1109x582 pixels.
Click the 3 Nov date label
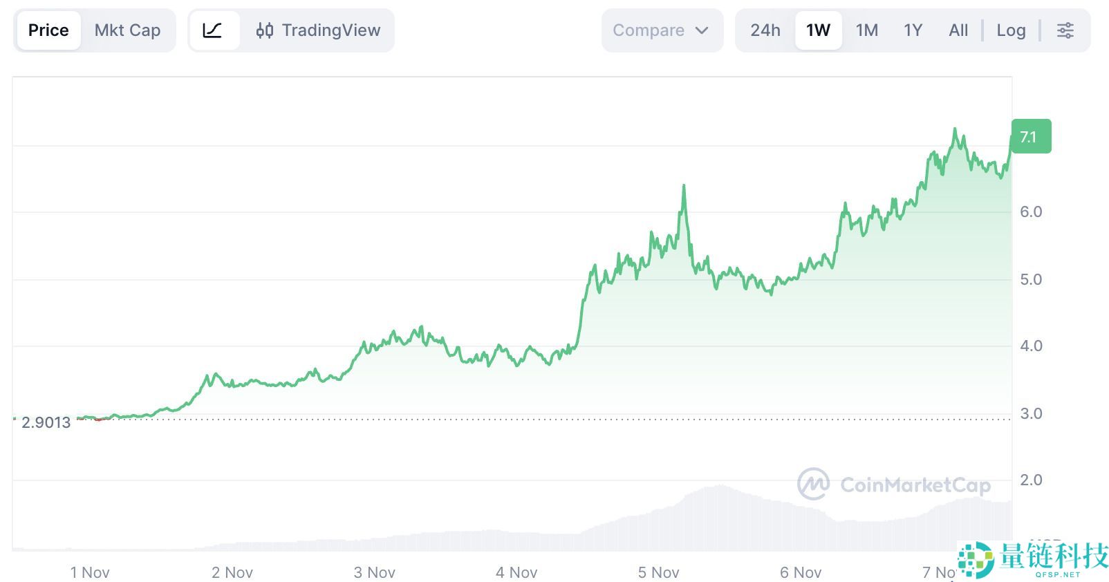click(x=374, y=572)
